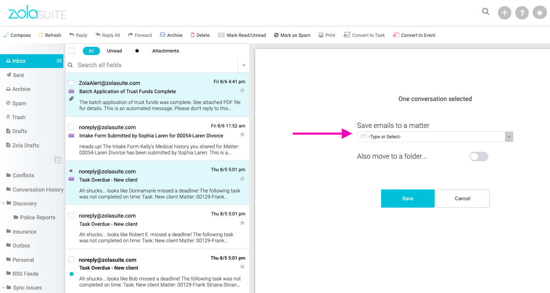Open the Save emails to a matter dropdown arrow
Viewport: 550px width, 293px height.
[509, 137]
